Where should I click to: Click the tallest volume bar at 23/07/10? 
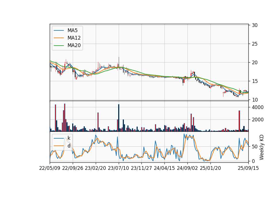(119, 118)
